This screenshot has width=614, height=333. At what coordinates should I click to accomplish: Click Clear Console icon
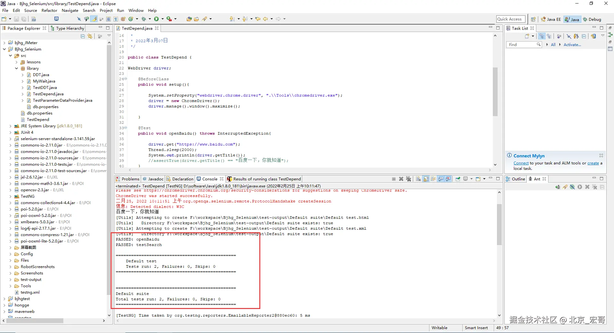click(418, 179)
